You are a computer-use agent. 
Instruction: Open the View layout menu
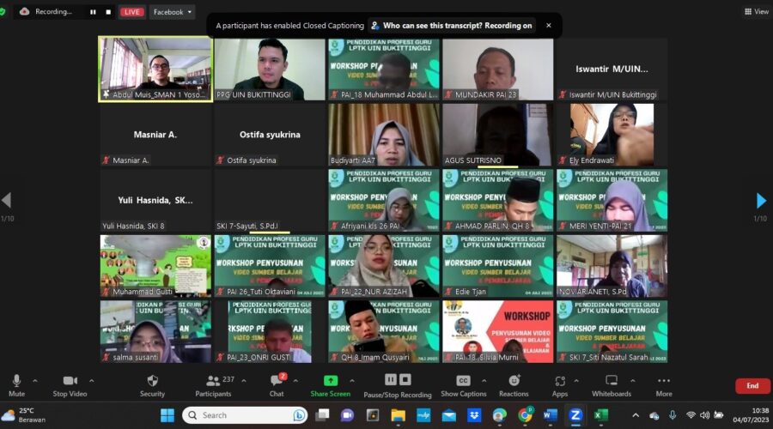756,11
